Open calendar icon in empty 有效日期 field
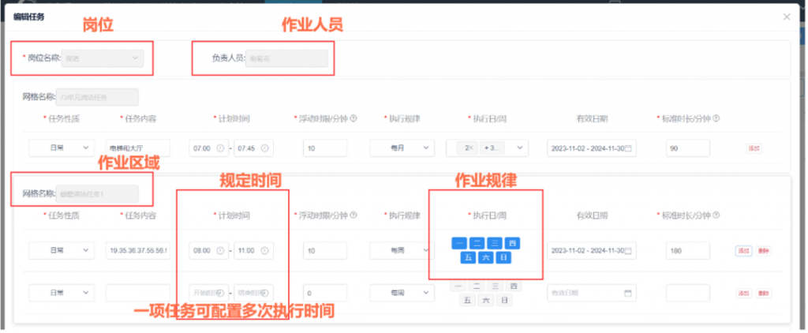This screenshot has height=333, width=808. pyautogui.click(x=628, y=293)
